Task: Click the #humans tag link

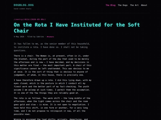Action: pyautogui.click(x=50, y=37)
